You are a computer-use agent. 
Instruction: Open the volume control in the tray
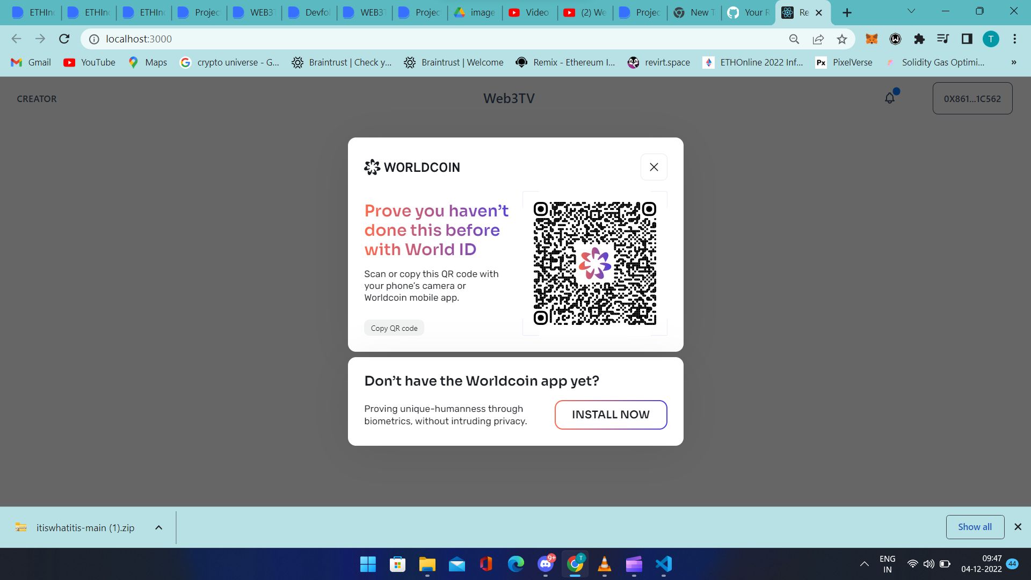point(928,564)
